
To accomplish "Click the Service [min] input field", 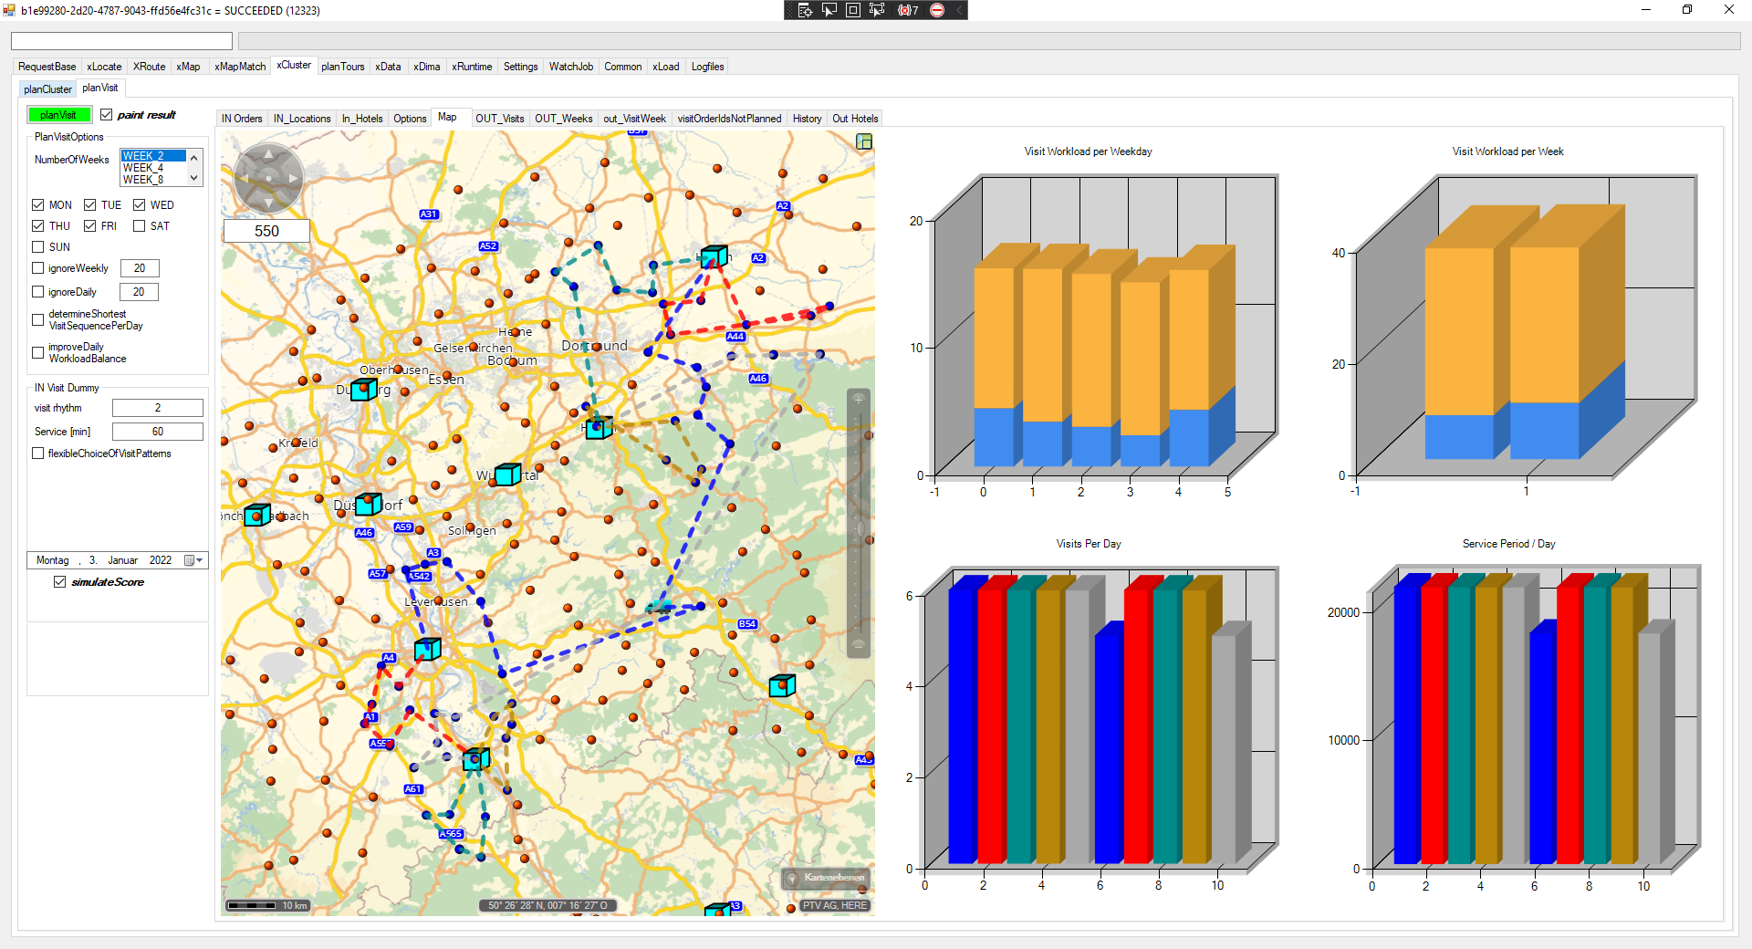I will point(157,432).
